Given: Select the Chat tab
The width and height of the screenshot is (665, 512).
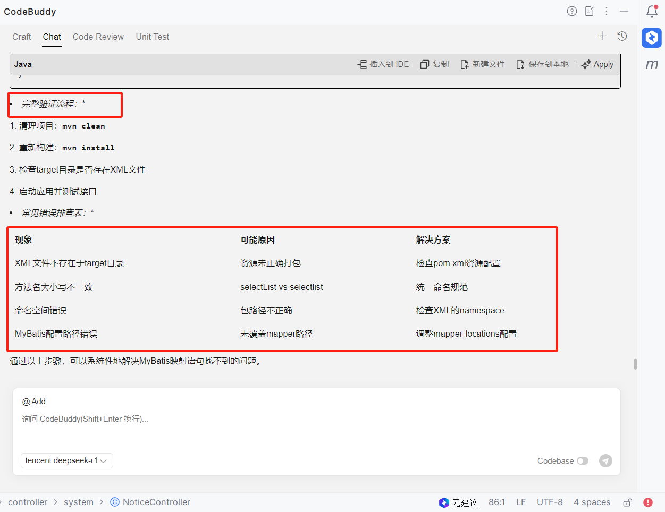Looking at the screenshot, I should tap(52, 37).
